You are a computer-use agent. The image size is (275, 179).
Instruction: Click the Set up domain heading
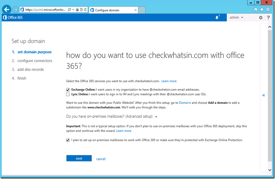click(x=28, y=41)
